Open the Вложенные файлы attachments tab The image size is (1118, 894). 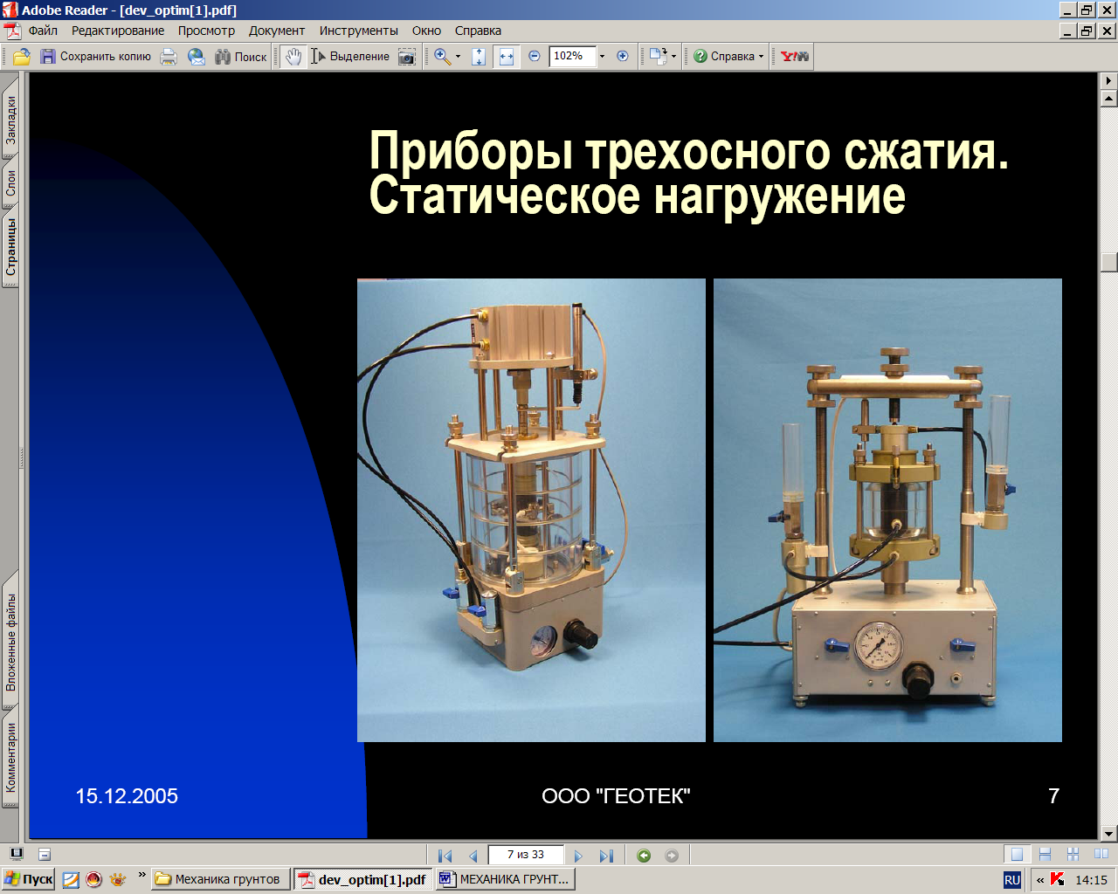point(10,642)
